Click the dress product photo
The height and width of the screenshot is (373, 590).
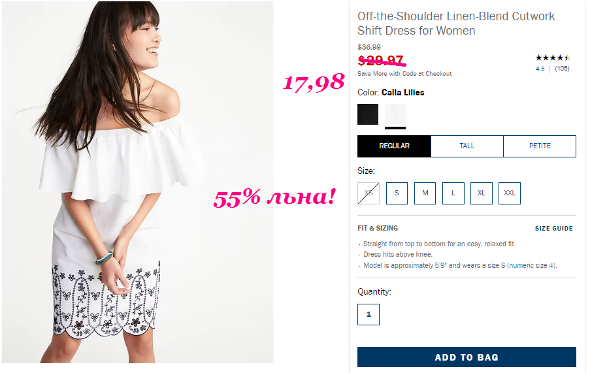point(138,182)
